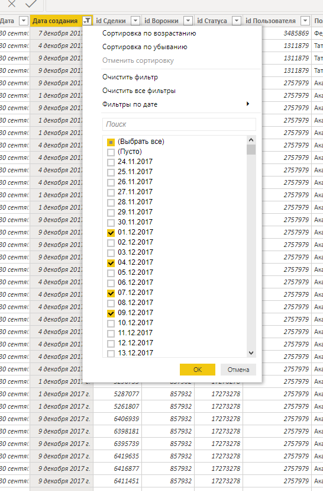This screenshot has width=323, height=491.
Task: Uncheck the 01.12.2017 checkbox
Action: tap(111, 233)
